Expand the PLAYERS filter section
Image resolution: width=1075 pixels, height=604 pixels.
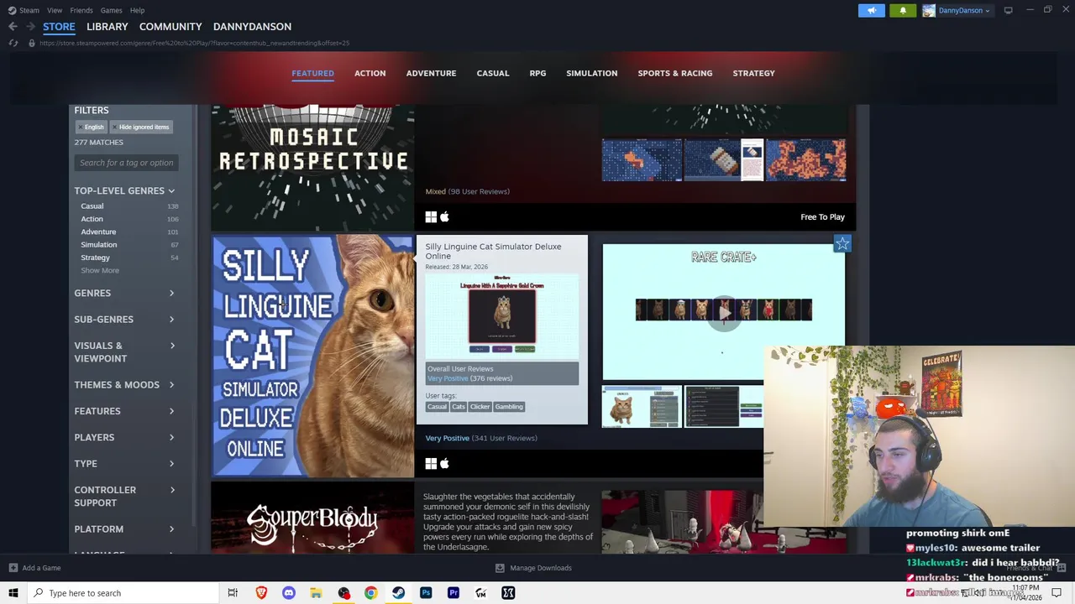pos(124,437)
